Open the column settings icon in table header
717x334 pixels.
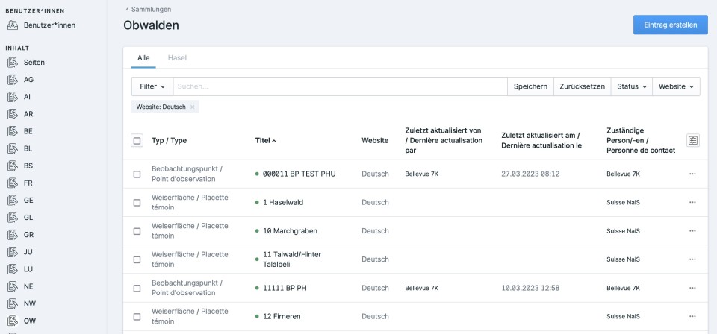point(692,140)
